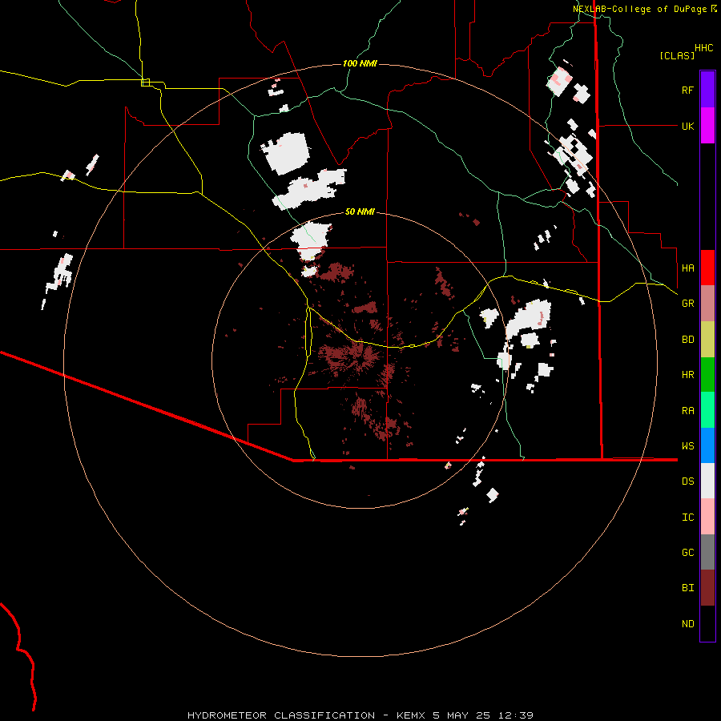Click the HYDROMETEOR CLASSIFICATION caption
The width and height of the screenshot is (721, 721).
[x=281, y=715]
